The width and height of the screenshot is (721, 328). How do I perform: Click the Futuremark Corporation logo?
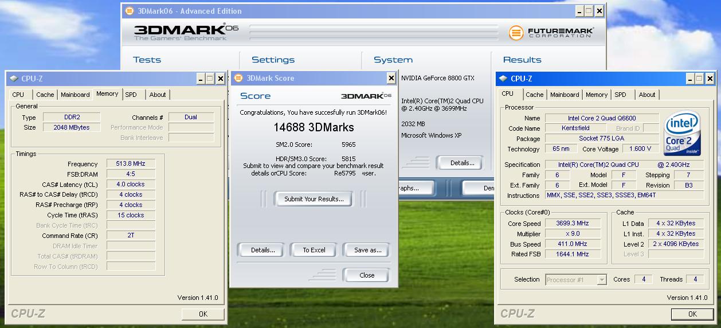[551, 33]
